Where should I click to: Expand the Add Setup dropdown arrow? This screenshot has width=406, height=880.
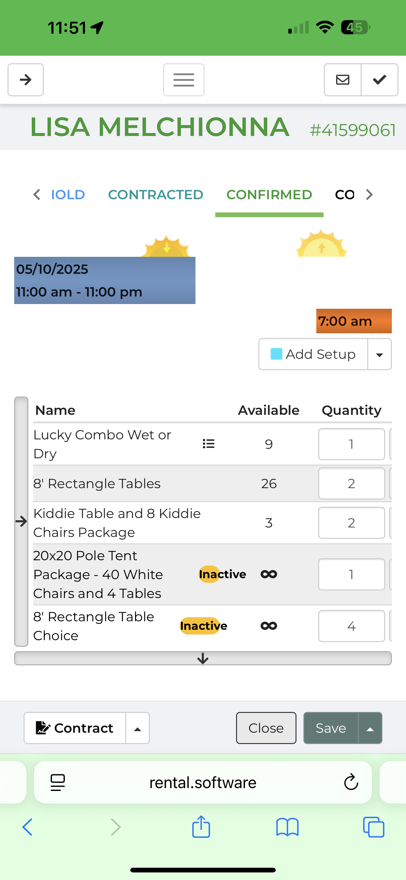tap(379, 354)
